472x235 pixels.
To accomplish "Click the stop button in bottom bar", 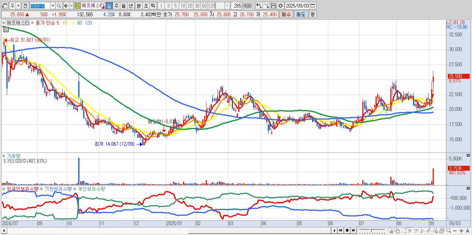I will [x=347, y=230].
